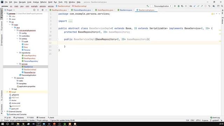Screen dimensions: 224x126
Task: Expand the collapsed import statement in editor
Action: coord(70,21)
